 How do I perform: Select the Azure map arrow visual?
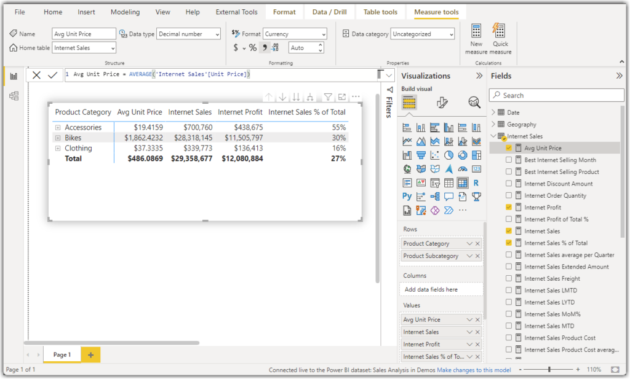point(449,170)
